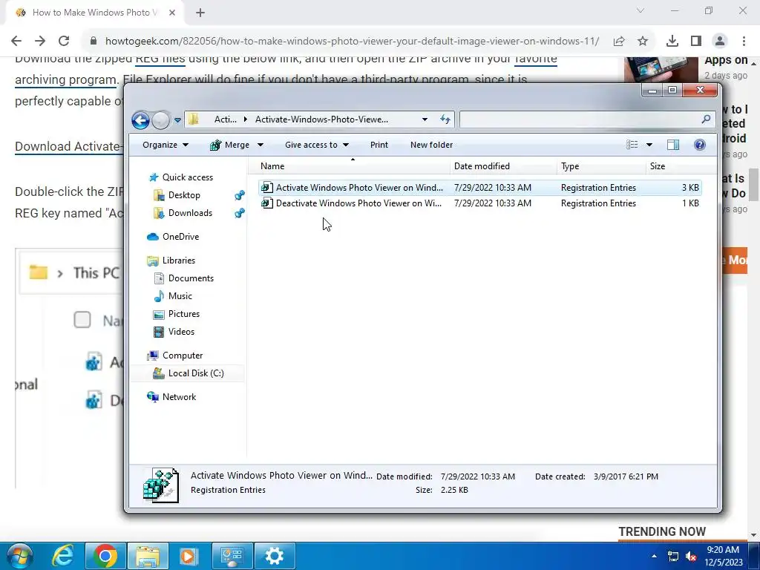
Task: Click the share page icon in Chrome
Action: (x=619, y=42)
